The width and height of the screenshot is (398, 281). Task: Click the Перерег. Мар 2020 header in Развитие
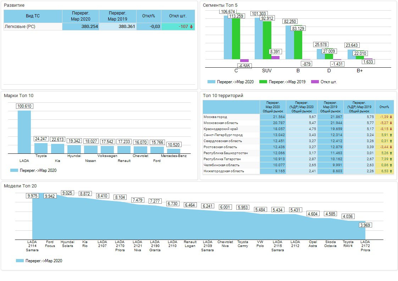pyautogui.click(x=81, y=16)
